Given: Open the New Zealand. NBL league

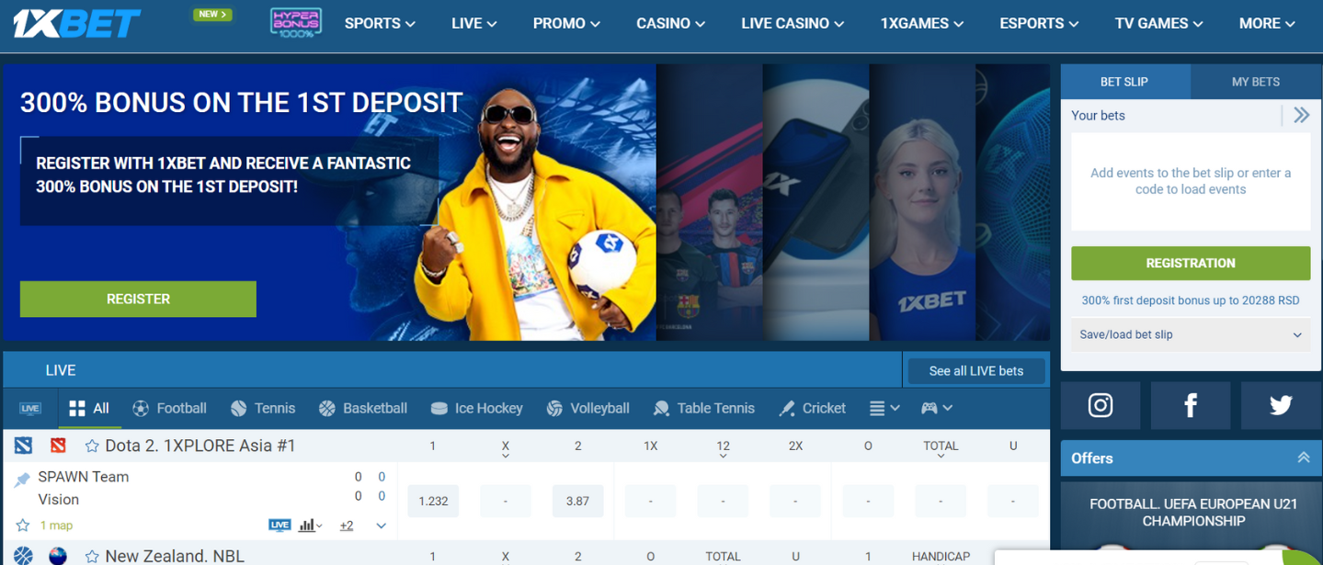Looking at the screenshot, I should [175, 556].
